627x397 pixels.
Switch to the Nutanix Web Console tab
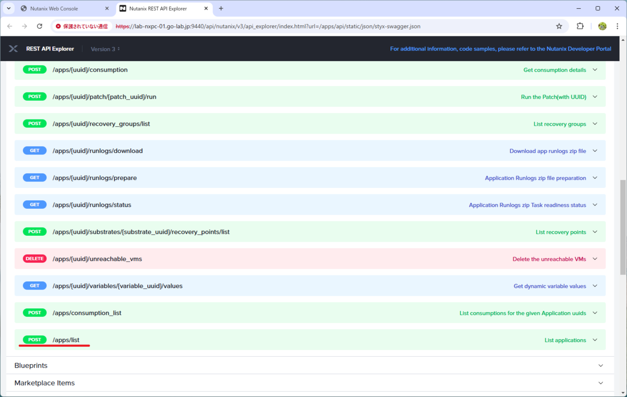[x=65, y=8]
